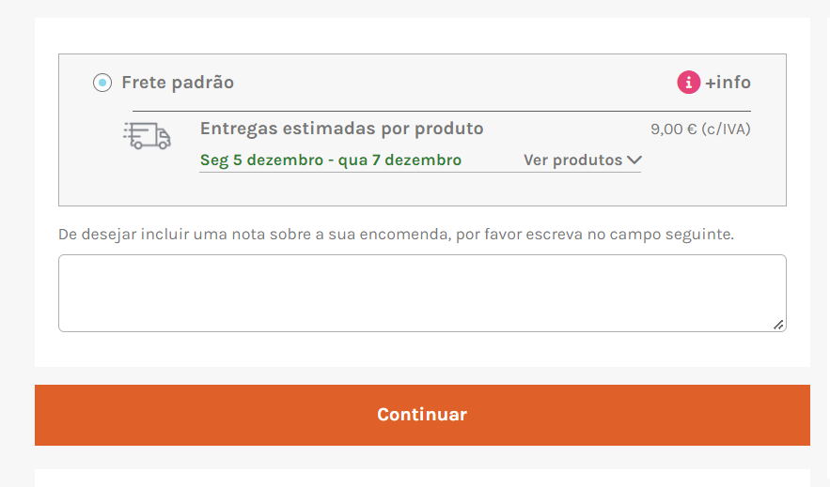
Task: Click the green Seg 5 dezembro date range
Action: coord(331,160)
